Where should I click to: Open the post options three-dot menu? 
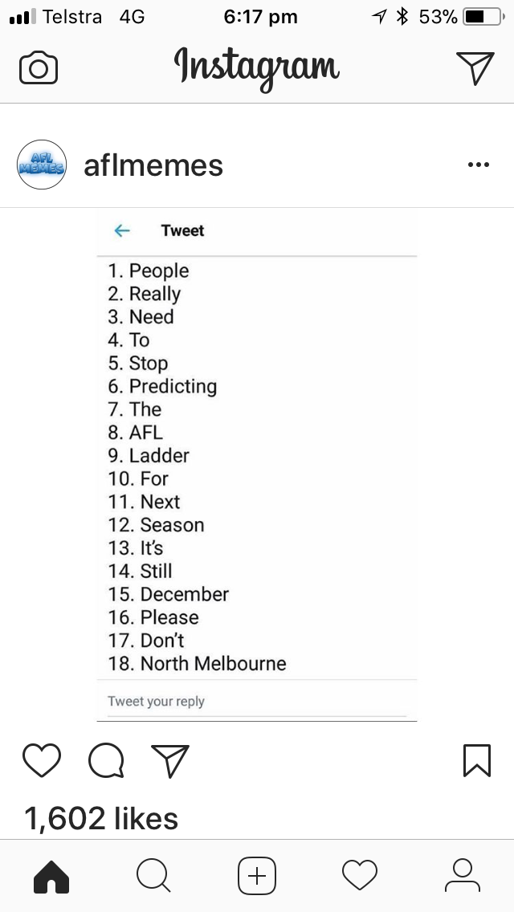coord(479,165)
